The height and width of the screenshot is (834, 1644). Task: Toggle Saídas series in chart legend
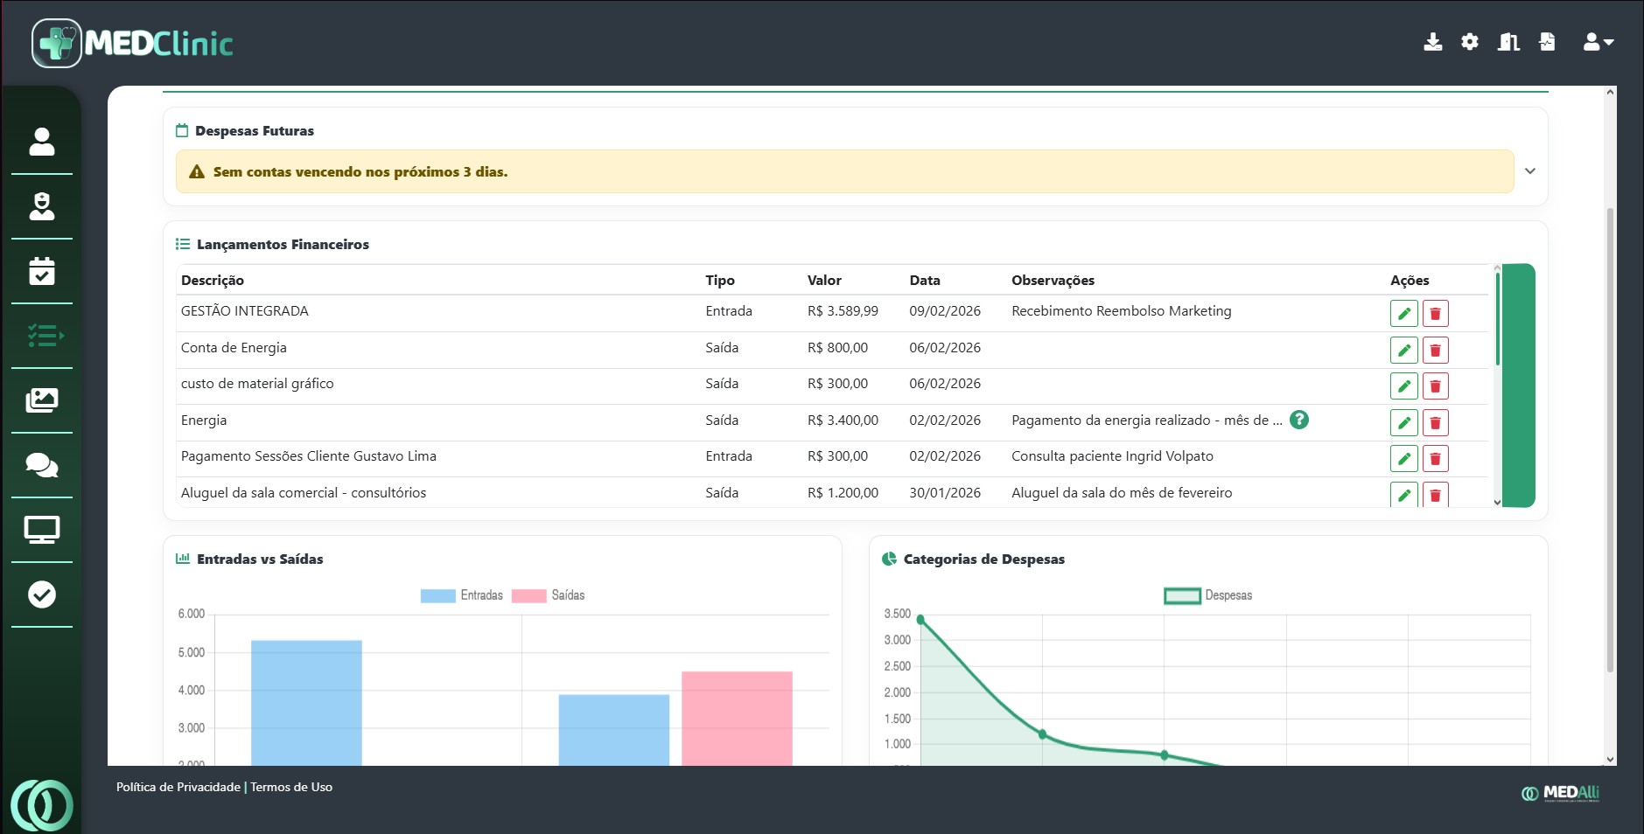[x=549, y=595]
